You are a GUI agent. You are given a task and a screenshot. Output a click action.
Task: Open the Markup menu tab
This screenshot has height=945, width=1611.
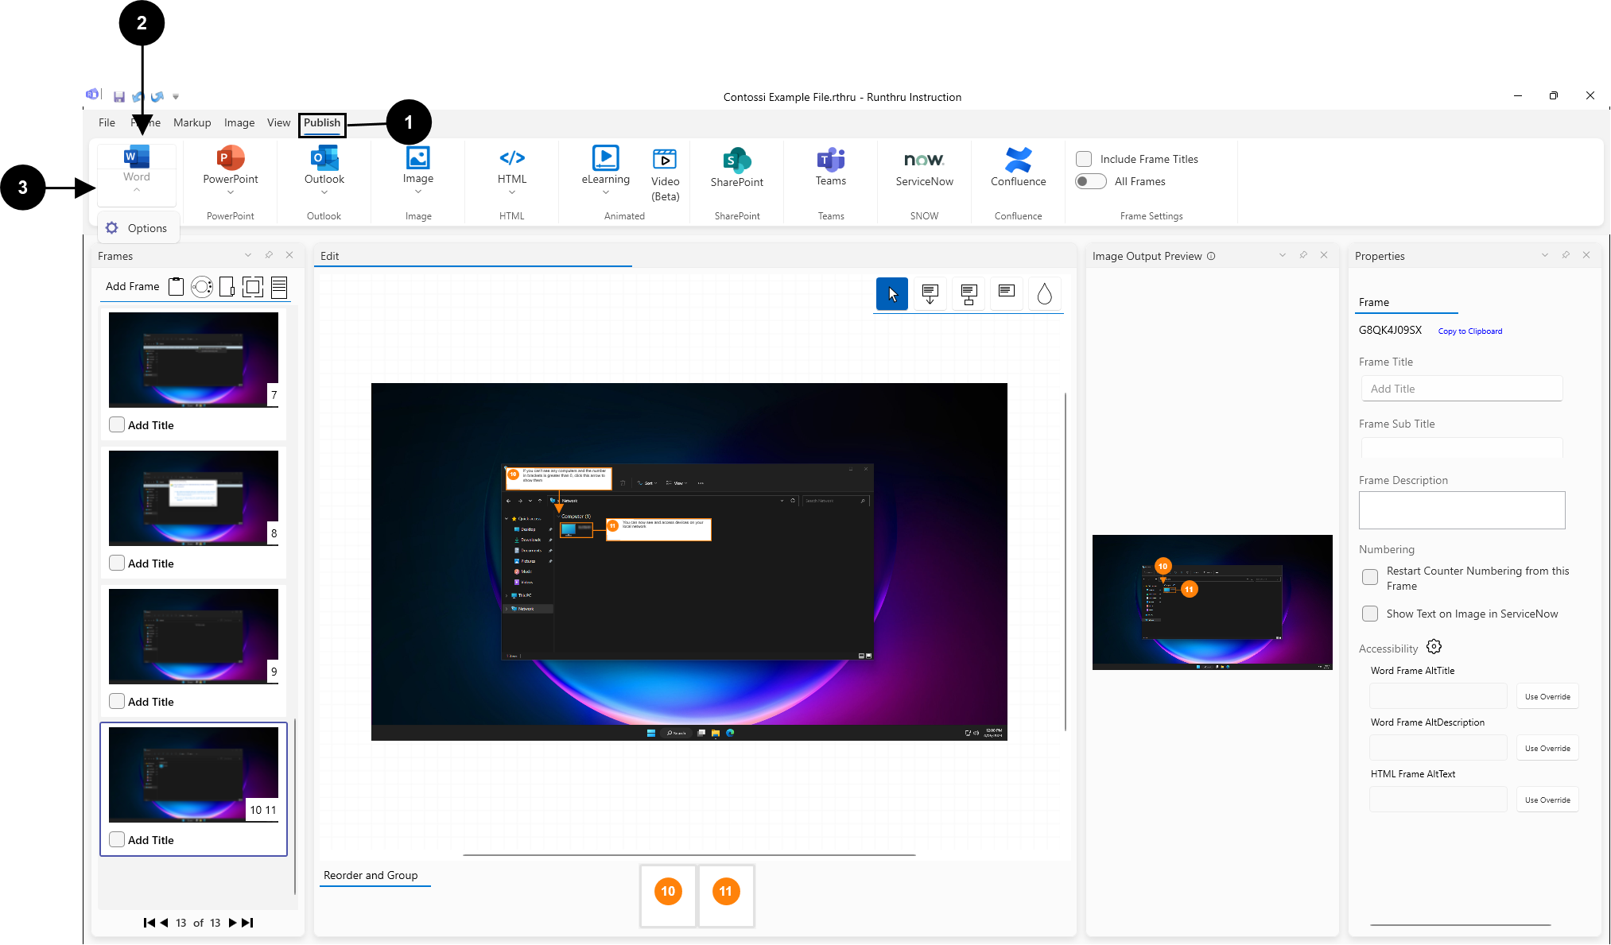(x=192, y=122)
